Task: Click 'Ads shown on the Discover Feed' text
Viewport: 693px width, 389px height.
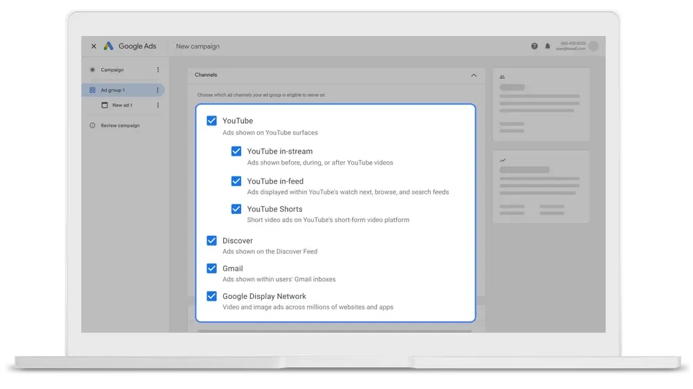Action: coord(270,251)
